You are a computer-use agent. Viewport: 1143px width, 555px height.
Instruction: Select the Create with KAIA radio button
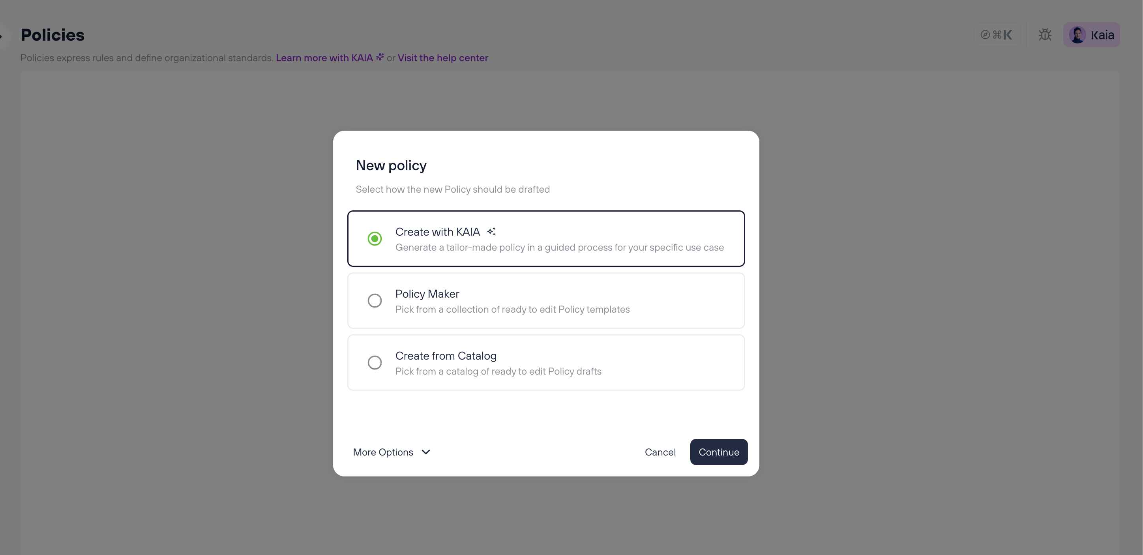point(375,239)
